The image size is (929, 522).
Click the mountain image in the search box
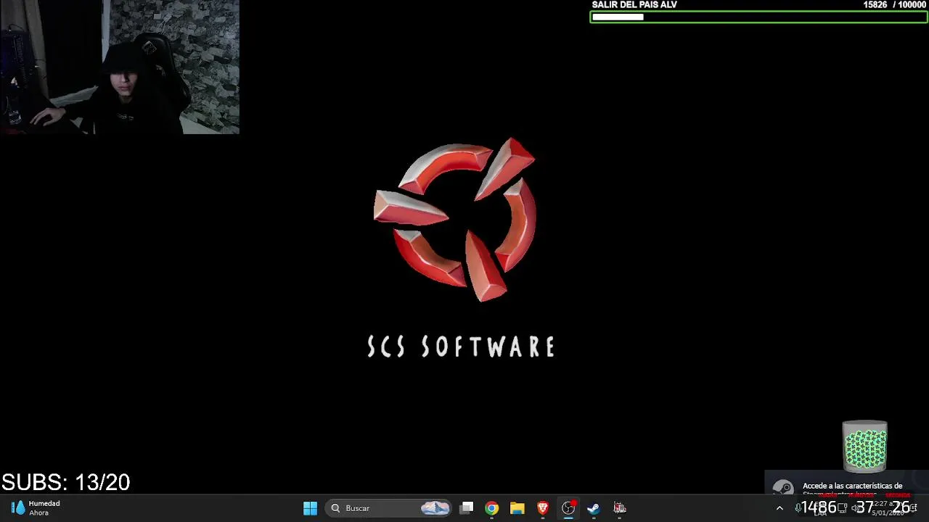[x=435, y=508]
